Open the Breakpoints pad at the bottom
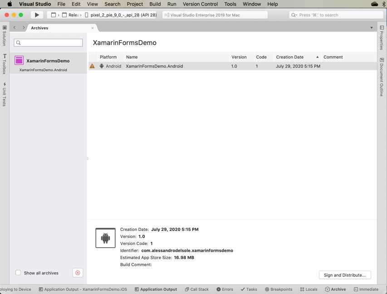Viewport: 387px width, 294px height. 278,289
